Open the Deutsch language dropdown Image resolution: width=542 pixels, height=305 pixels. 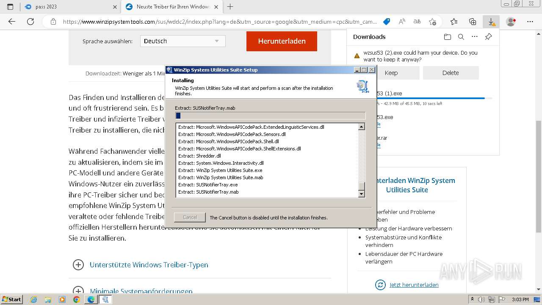click(183, 41)
